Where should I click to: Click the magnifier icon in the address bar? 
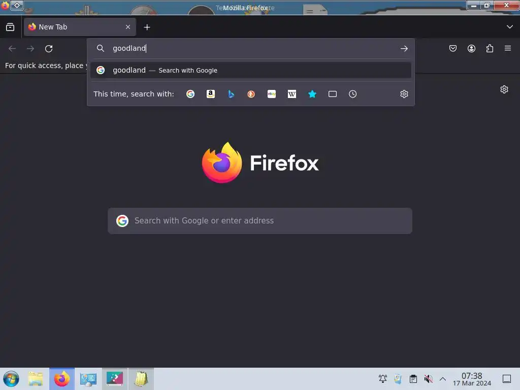(x=100, y=48)
